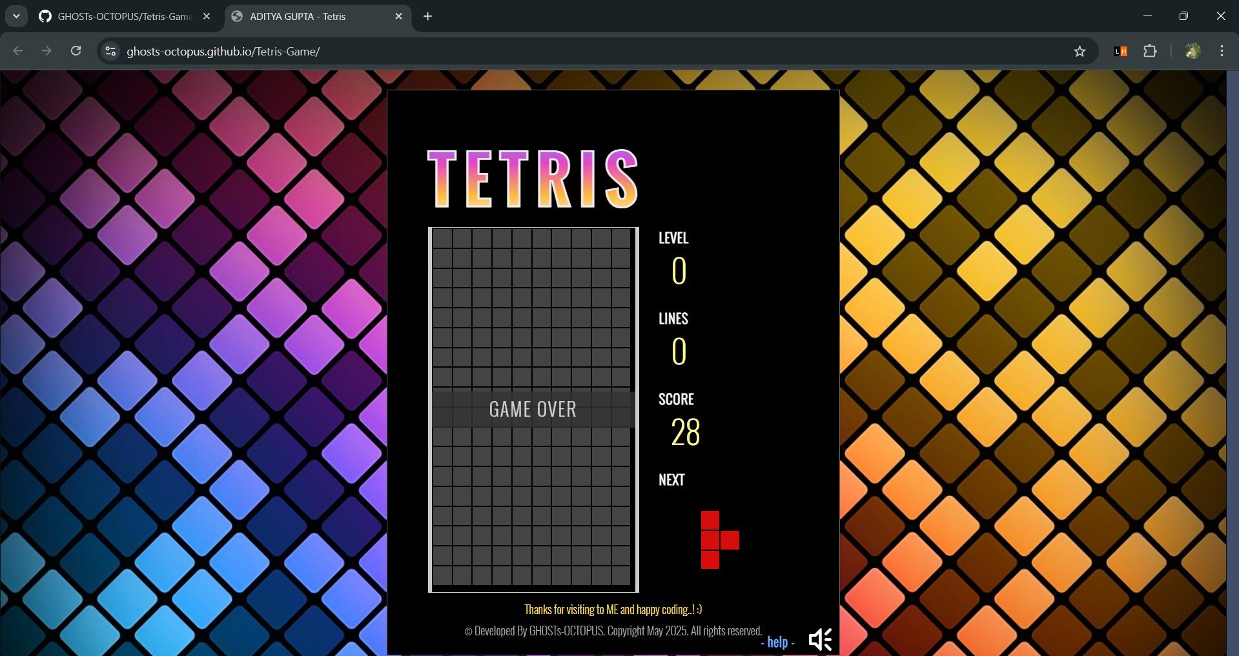This screenshot has height=656, width=1239.
Task: Click the next red tetromino preview
Action: point(720,540)
